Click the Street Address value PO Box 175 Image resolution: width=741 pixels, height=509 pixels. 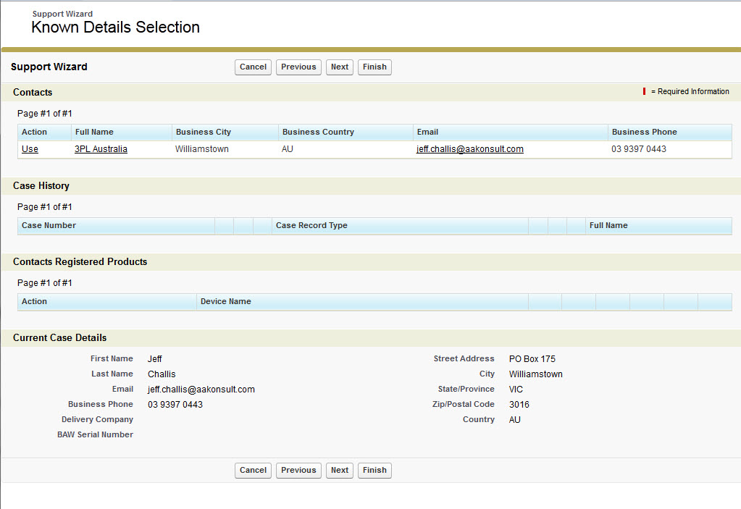[532, 359]
